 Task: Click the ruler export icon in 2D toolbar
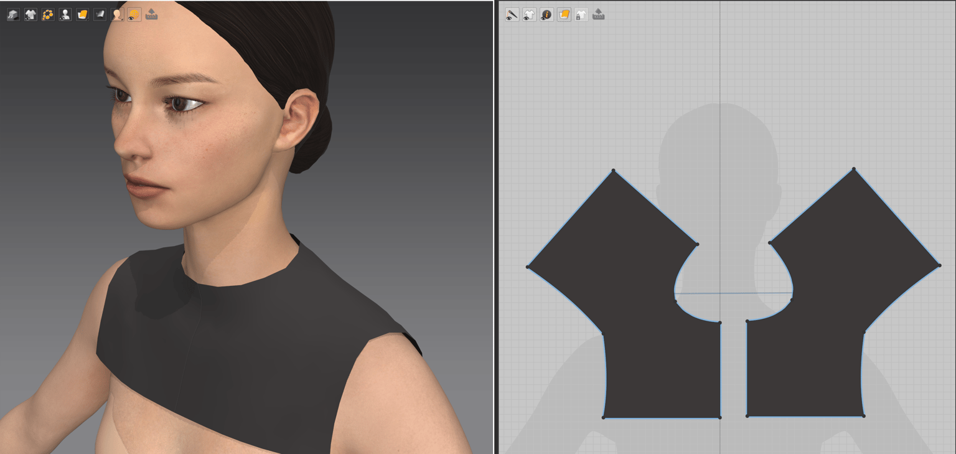(x=598, y=14)
